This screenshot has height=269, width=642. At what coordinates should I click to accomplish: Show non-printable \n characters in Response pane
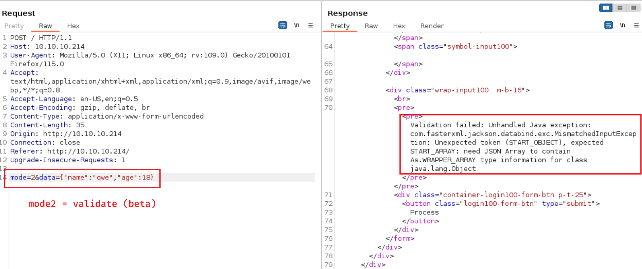coord(622,25)
